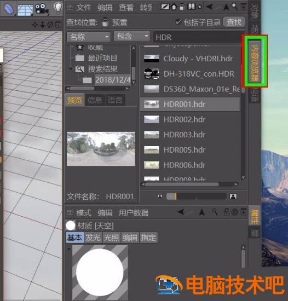Click the small thumbnail size icon
This screenshot has width=288, height=301.
[160, 196]
